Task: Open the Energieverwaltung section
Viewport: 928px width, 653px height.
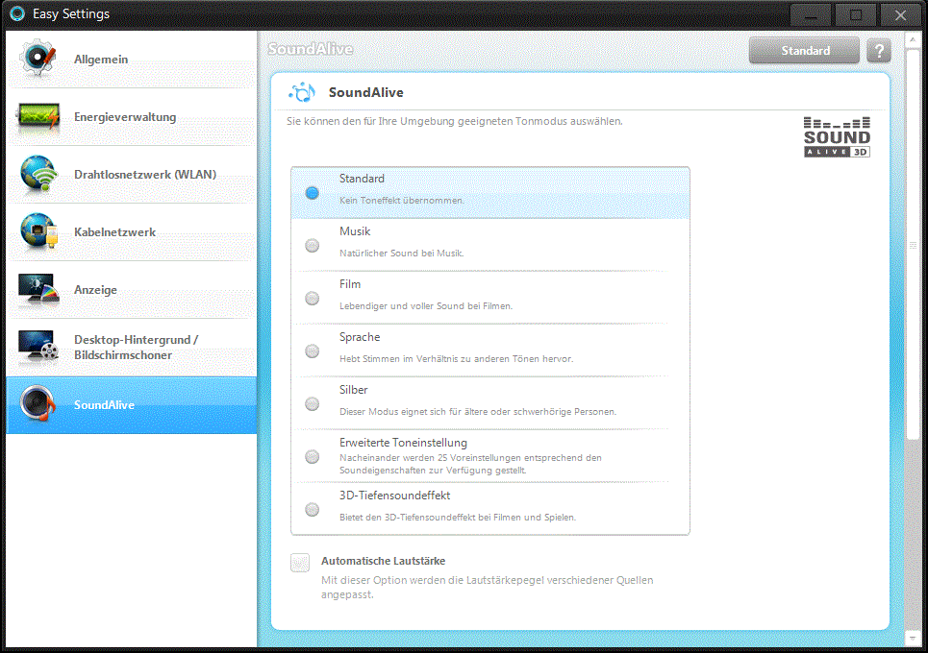Action: pos(132,117)
